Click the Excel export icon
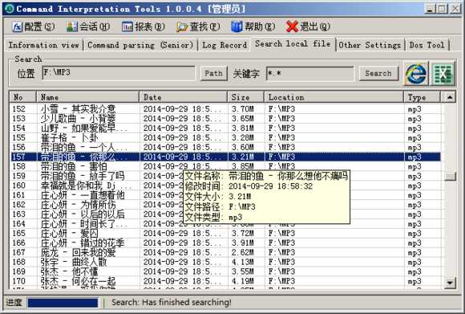Screen dimensions: 465x314 click(x=443, y=73)
